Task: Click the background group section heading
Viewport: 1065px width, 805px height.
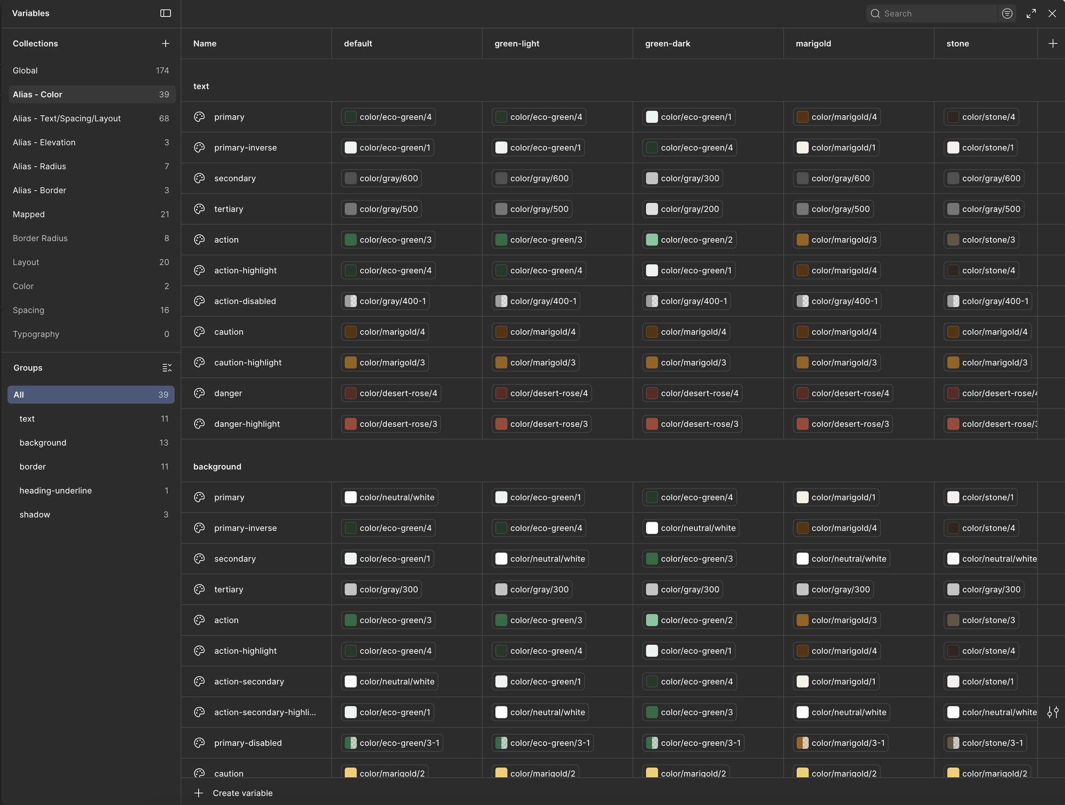Action: click(217, 467)
